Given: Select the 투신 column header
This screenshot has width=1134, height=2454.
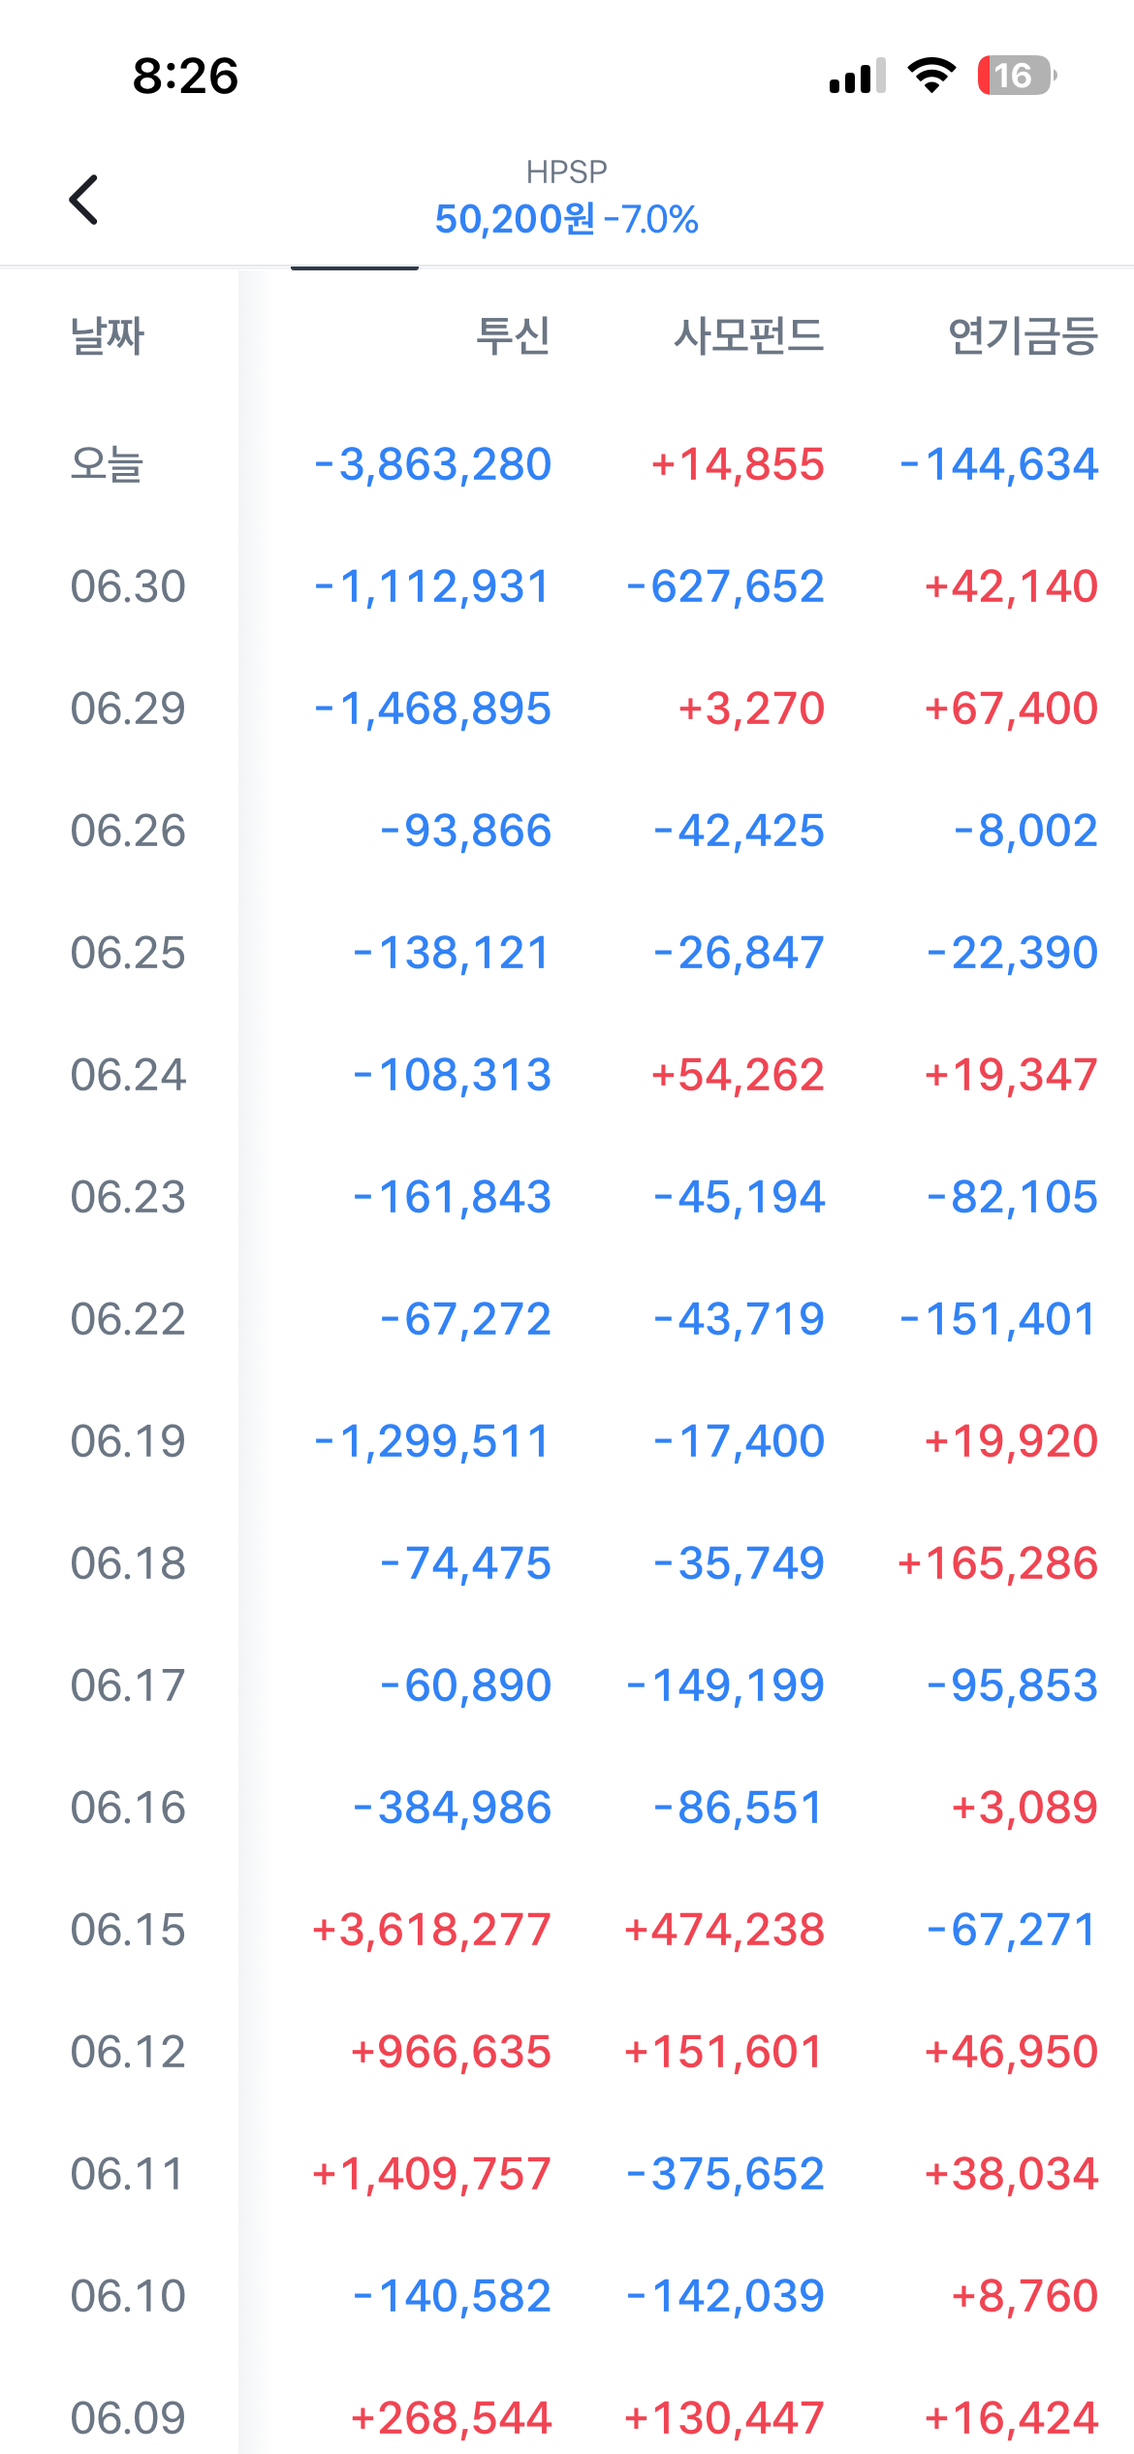Looking at the screenshot, I should click(513, 336).
